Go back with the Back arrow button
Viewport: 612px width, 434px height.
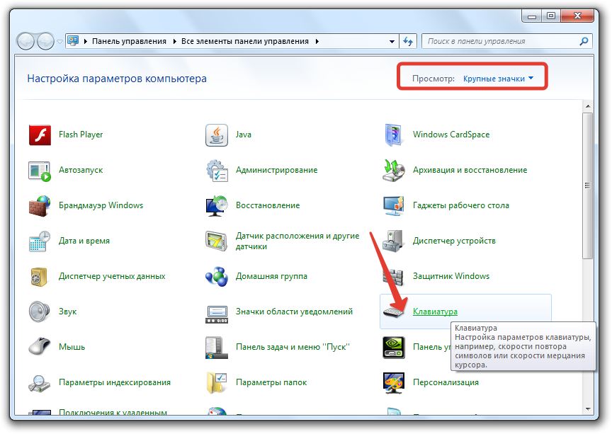(x=25, y=41)
